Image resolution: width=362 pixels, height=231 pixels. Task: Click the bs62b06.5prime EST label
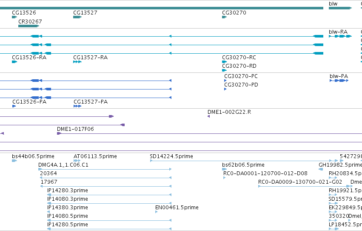click(243, 165)
